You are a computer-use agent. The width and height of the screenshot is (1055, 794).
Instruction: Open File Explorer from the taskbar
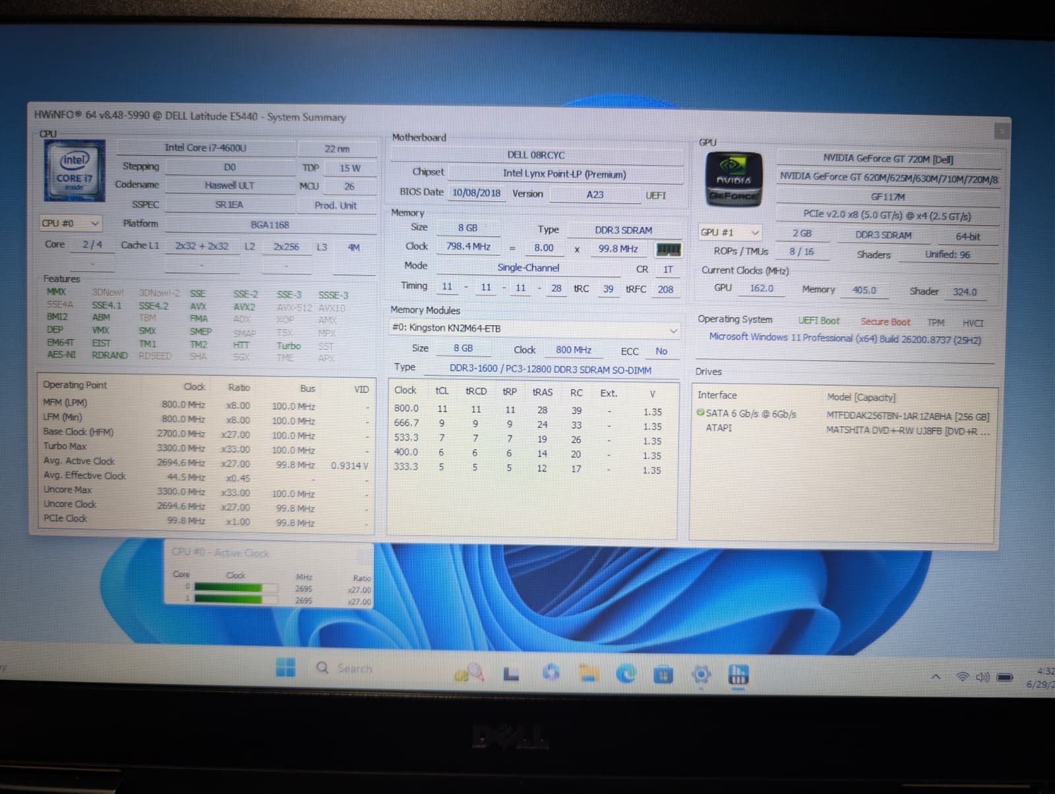[x=588, y=673]
